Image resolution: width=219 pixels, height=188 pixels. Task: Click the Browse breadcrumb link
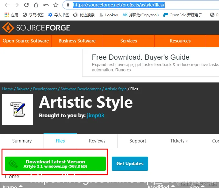pos(23,89)
